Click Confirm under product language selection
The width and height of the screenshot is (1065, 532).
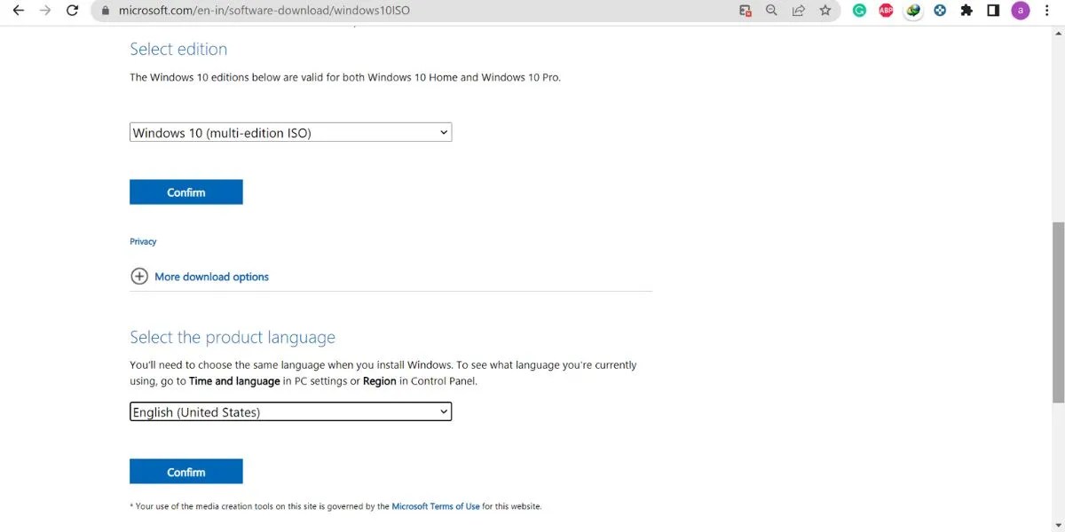click(x=186, y=471)
